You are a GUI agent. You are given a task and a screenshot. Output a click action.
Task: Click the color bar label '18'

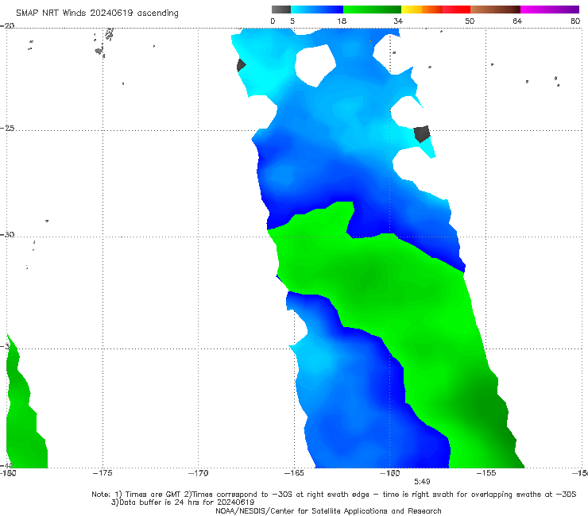pos(342,21)
